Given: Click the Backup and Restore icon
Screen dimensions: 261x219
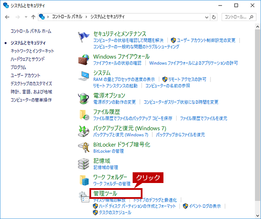Looking at the screenshot, I should pos(83,131).
